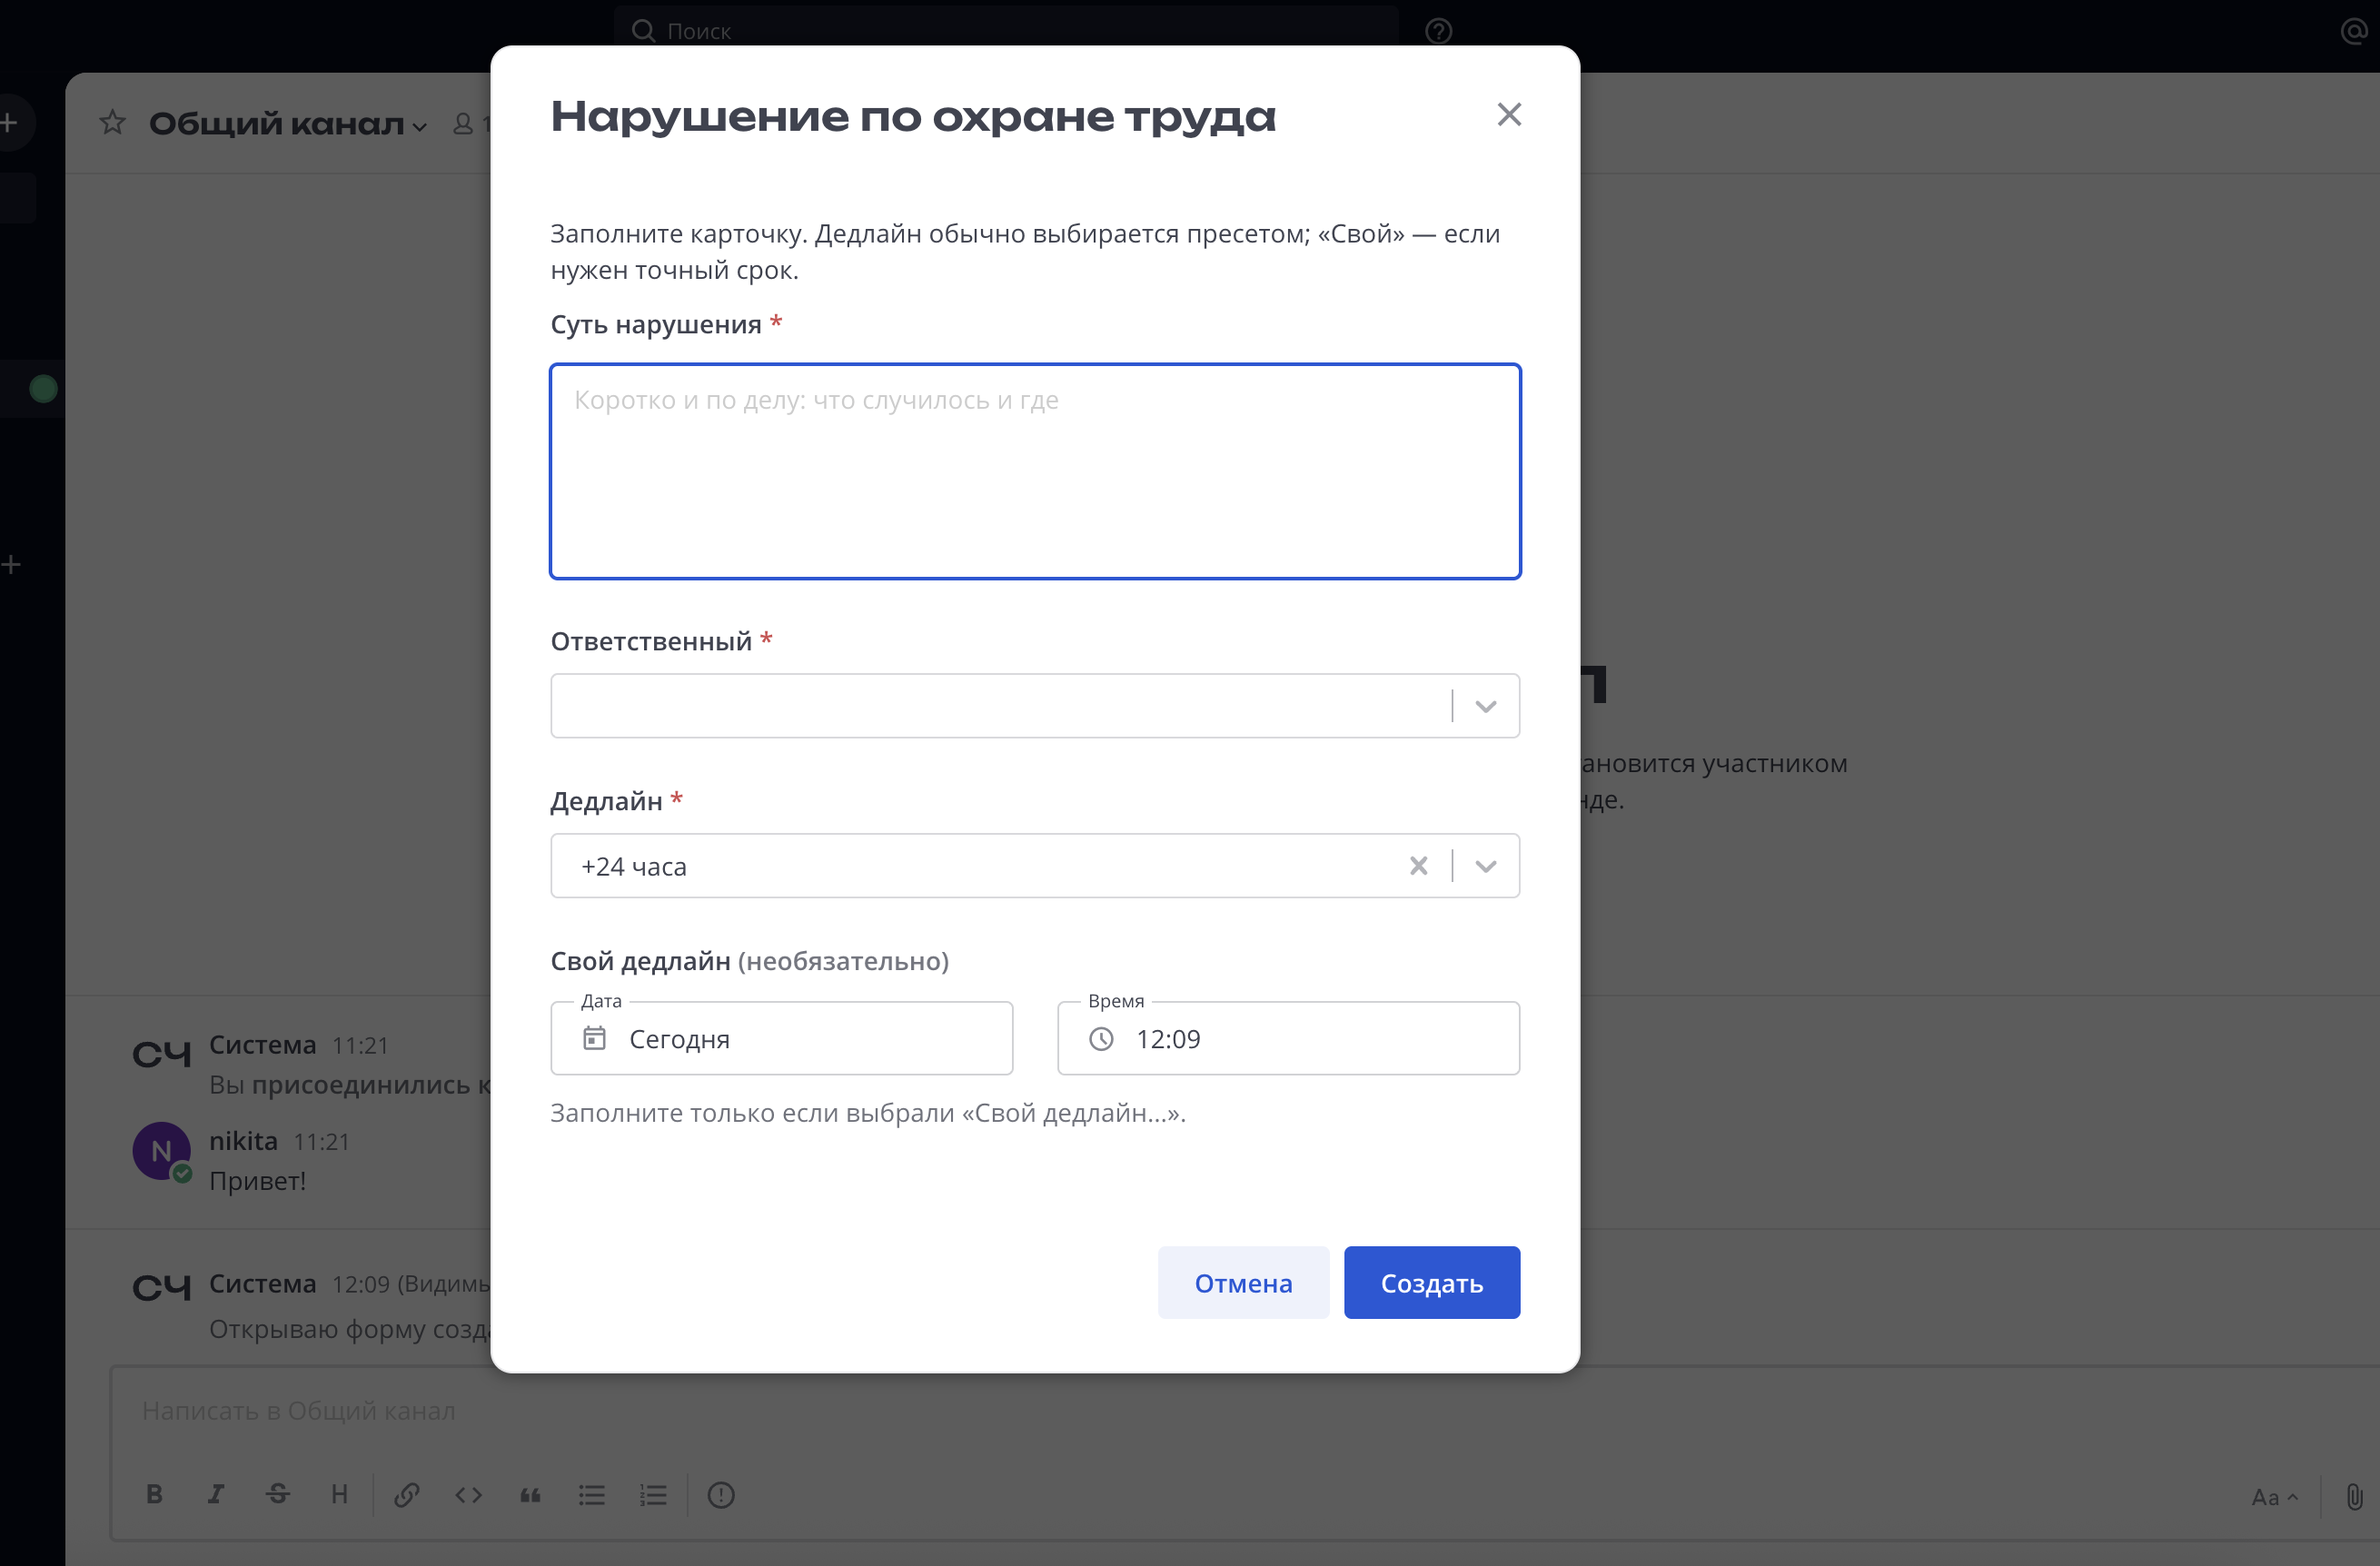Apply italic formatting in the composer

pyautogui.click(x=217, y=1494)
